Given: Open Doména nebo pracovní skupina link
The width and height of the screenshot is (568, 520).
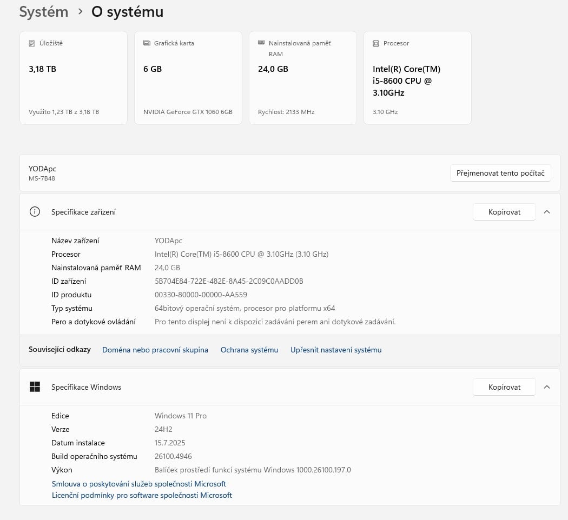Looking at the screenshot, I should click(x=155, y=350).
